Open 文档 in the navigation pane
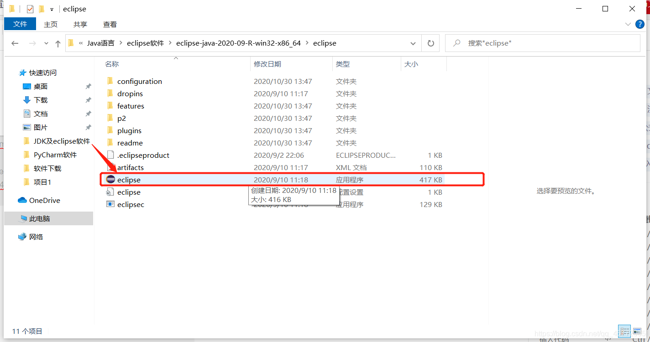650x342 pixels. [x=40, y=114]
